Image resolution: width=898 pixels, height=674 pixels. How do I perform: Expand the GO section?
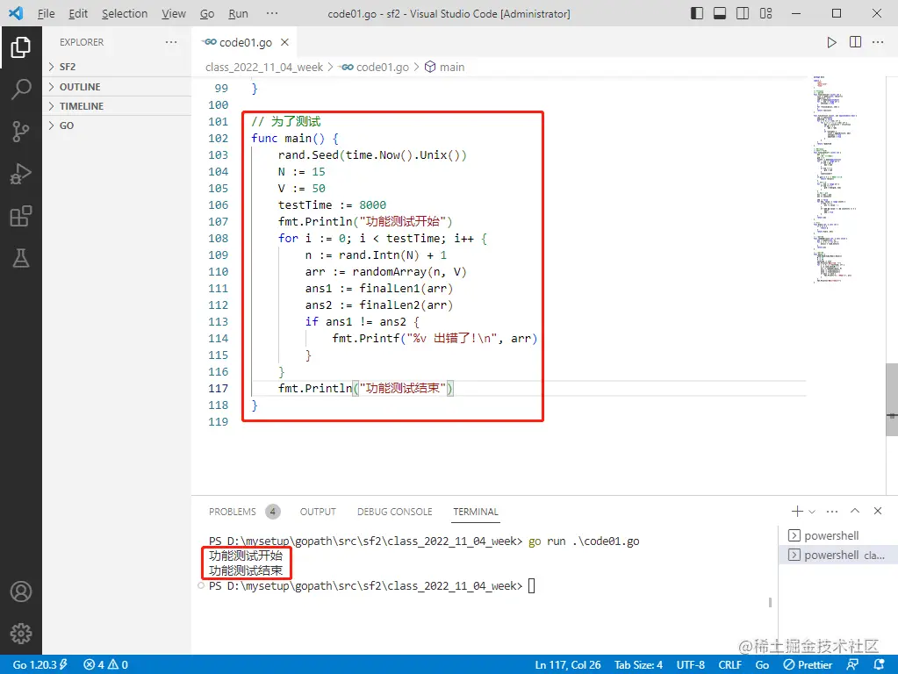(x=117, y=125)
